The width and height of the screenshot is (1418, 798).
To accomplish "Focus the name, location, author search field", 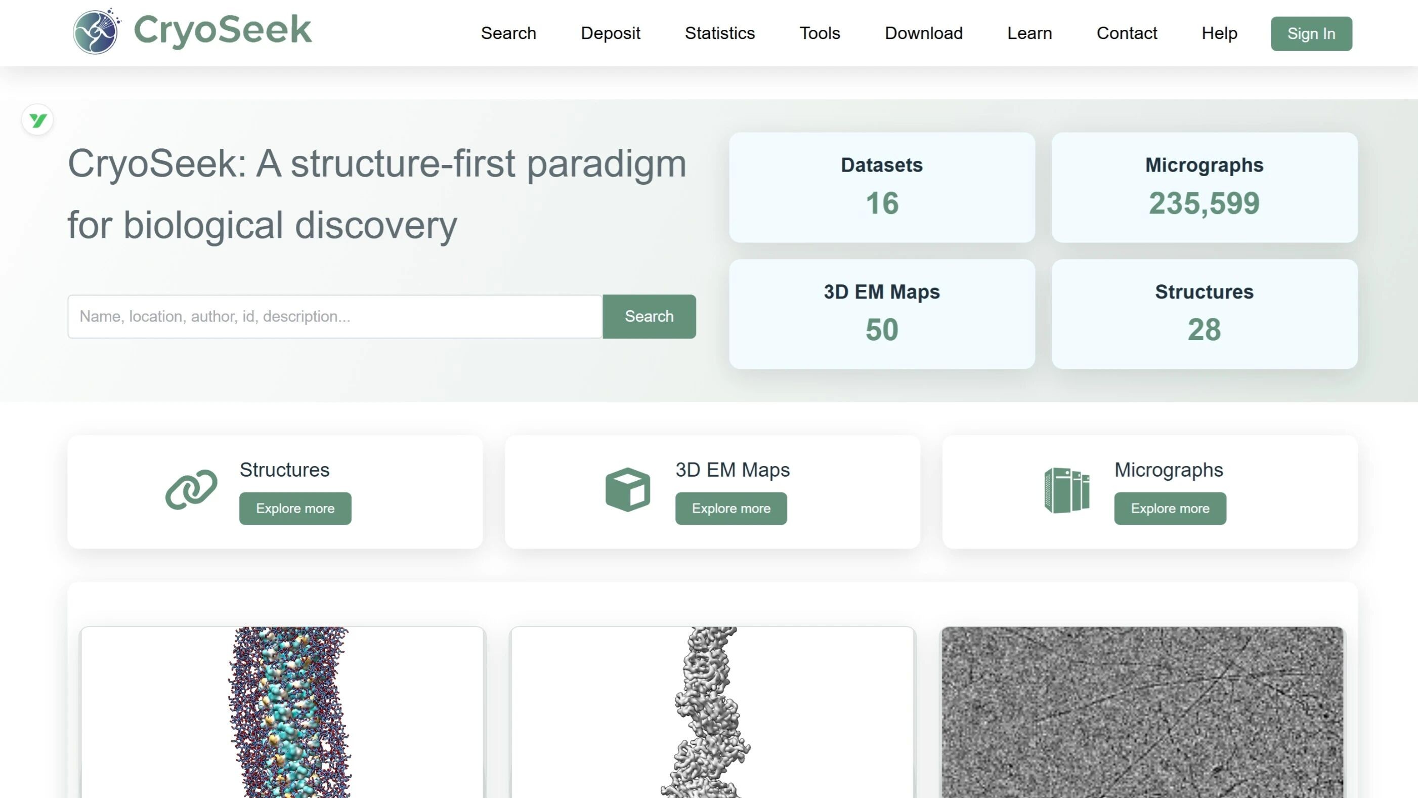I will tap(335, 316).
